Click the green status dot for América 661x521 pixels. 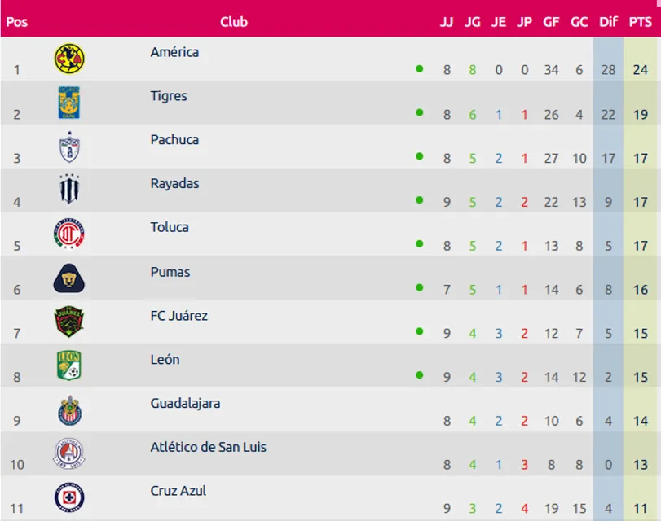(x=419, y=69)
